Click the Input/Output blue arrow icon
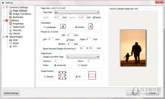The image size is (165, 99). [7, 37]
